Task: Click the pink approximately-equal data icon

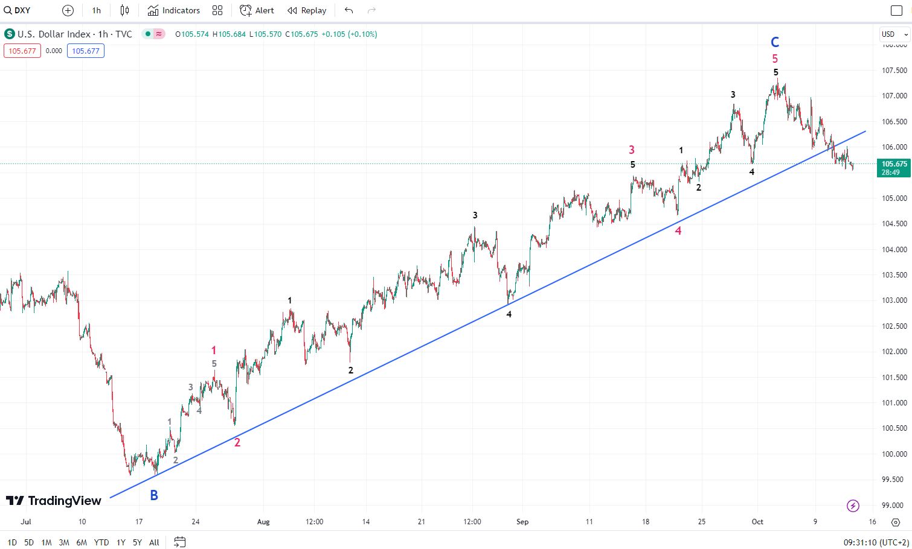Action: (159, 34)
